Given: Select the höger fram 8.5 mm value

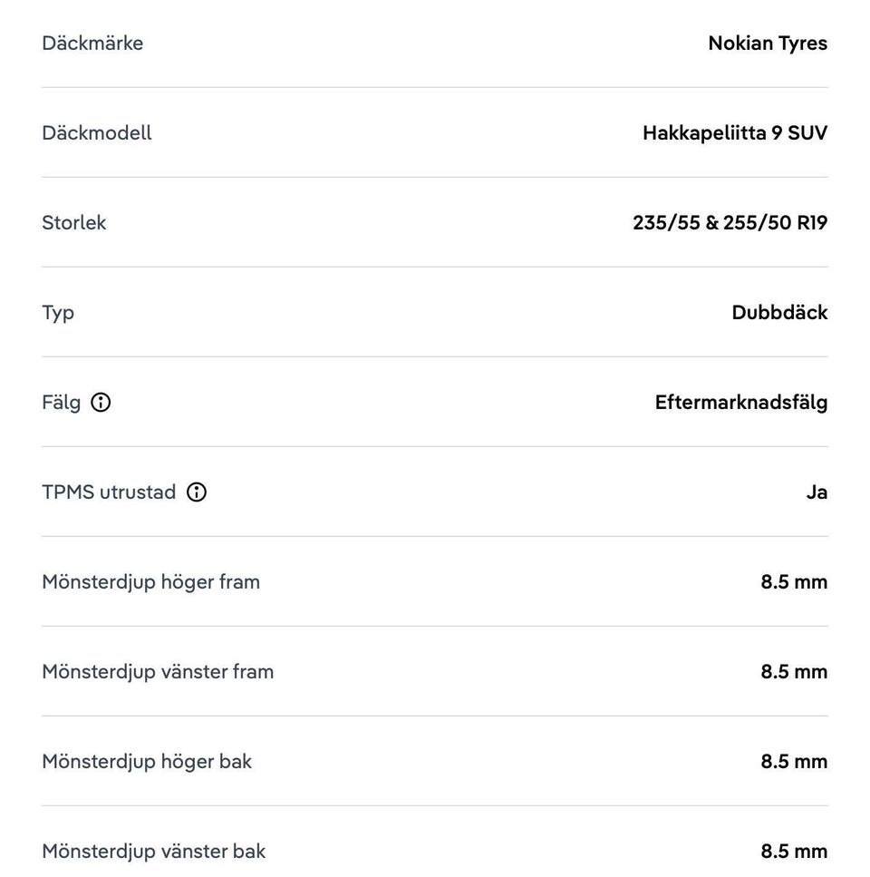Looking at the screenshot, I should [x=794, y=582].
